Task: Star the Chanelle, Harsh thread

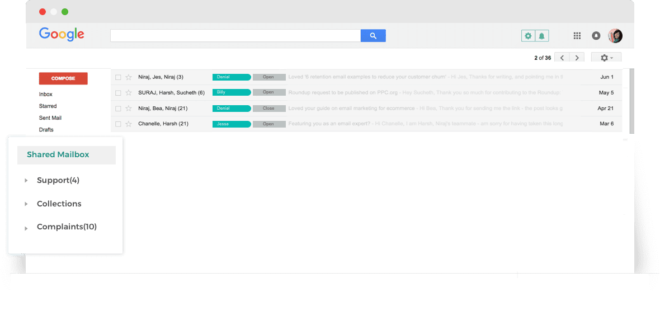Action: pyautogui.click(x=129, y=124)
